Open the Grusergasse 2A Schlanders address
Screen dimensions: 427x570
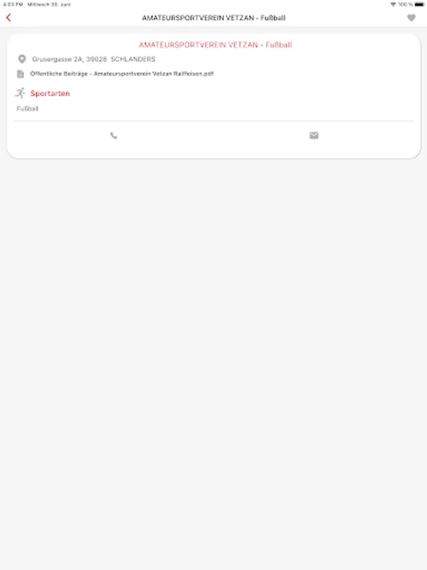pos(94,59)
